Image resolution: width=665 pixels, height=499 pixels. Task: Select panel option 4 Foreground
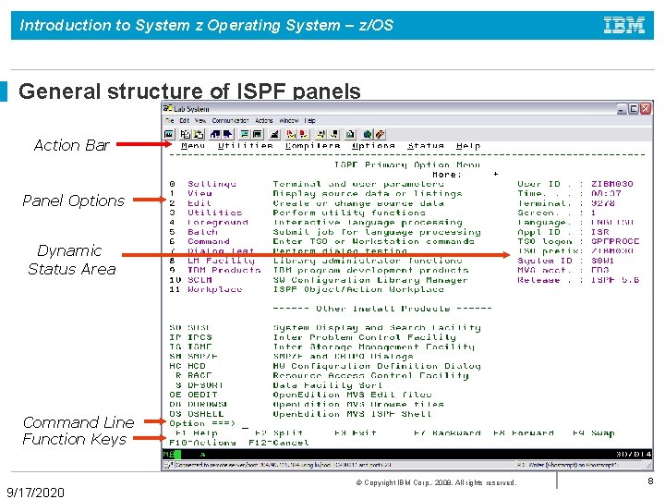click(209, 223)
